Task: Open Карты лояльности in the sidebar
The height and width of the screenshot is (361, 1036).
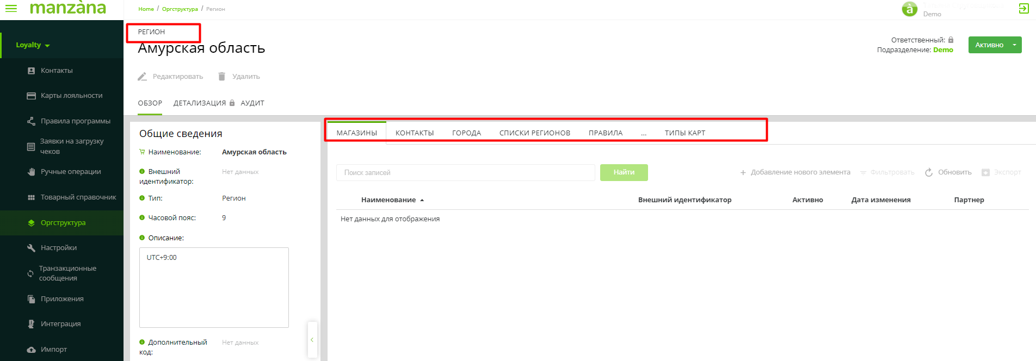Action: pos(71,96)
